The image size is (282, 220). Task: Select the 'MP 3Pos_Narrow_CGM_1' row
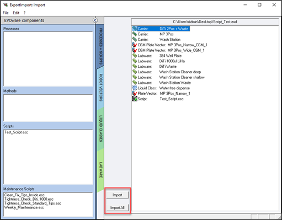pos(170,45)
